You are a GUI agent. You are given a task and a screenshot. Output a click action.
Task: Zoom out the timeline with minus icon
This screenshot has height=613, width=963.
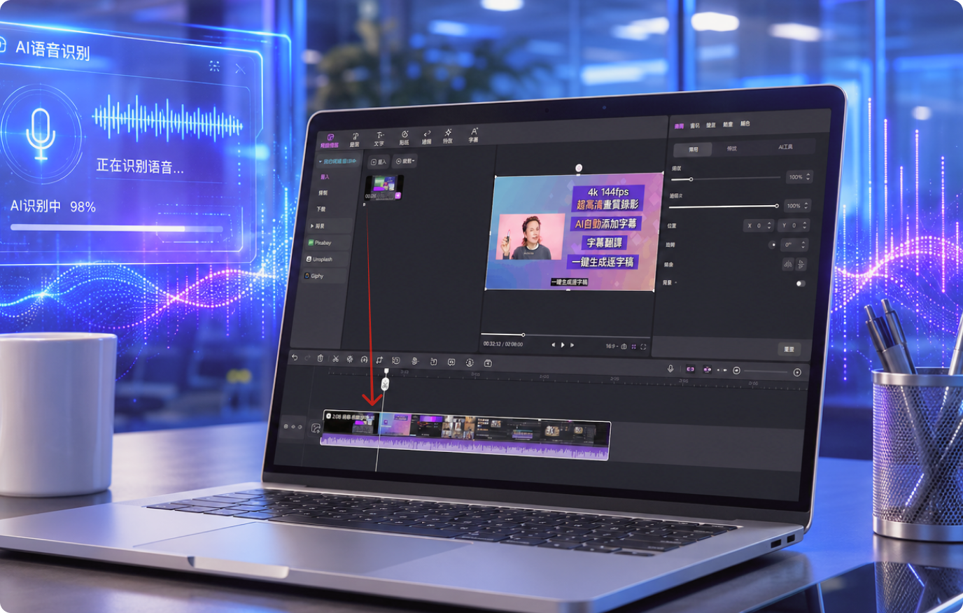pyautogui.click(x=736, y=371)
